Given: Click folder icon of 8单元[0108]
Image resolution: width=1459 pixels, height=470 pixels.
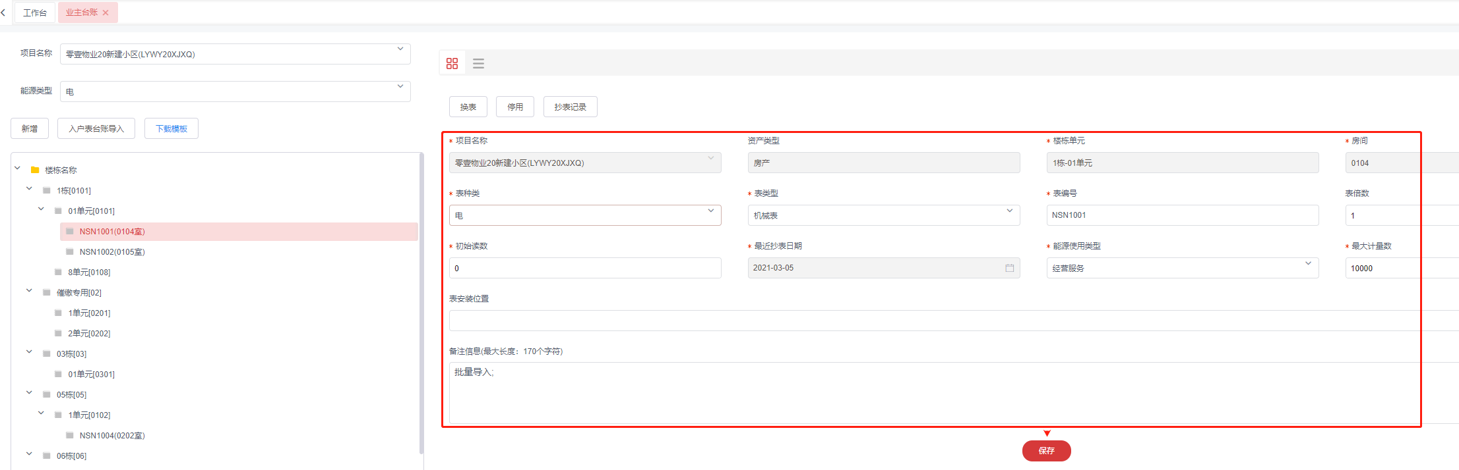Looking at the screenshot, I should click(x=58, y=272).
